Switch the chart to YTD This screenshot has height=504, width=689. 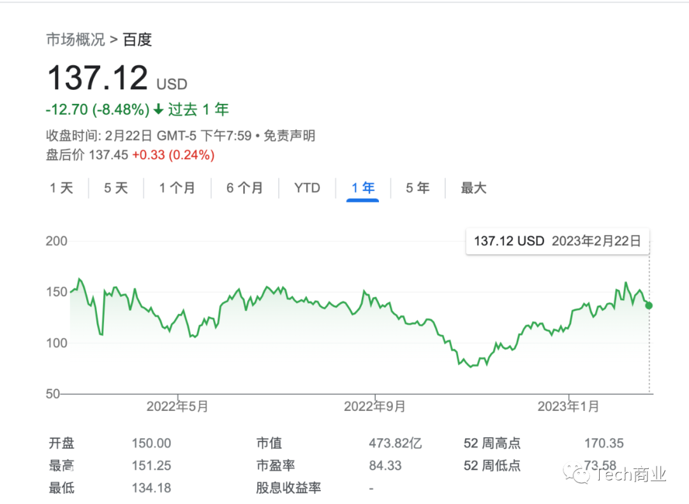click(307, 189)
